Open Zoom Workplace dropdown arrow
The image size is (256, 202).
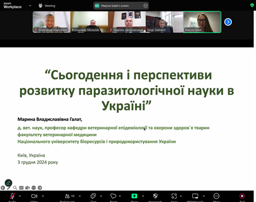tap(30, 5)
